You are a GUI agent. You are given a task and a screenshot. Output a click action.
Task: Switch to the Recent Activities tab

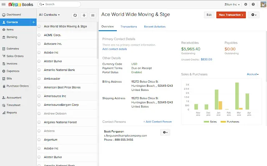[x=155, y=27]
